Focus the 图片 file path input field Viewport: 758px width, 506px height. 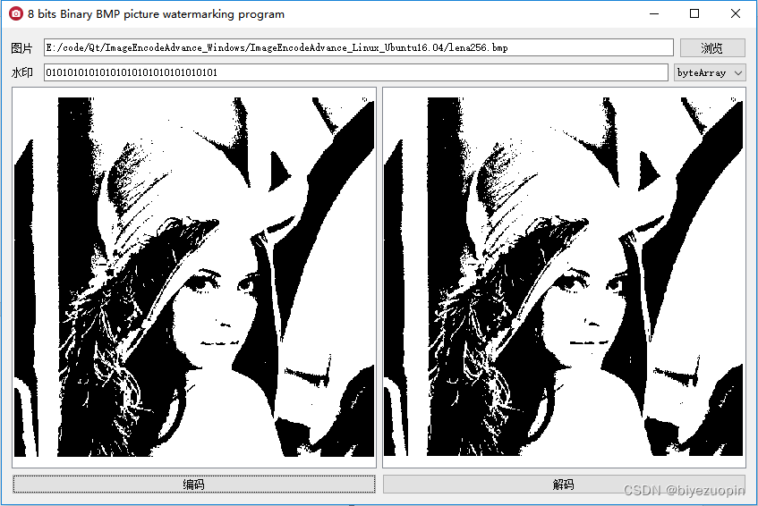359,47
